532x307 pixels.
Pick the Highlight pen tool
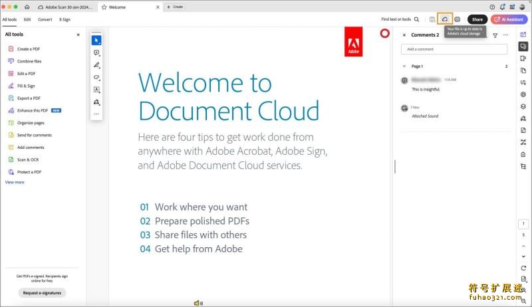(x=96, y=65)
